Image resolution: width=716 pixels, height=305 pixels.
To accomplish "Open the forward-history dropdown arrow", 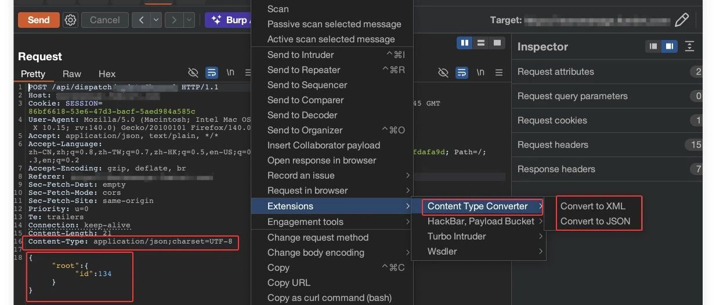I will point(189,20).
